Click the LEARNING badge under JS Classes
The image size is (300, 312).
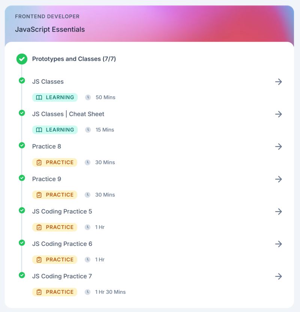tap(55, 97)
